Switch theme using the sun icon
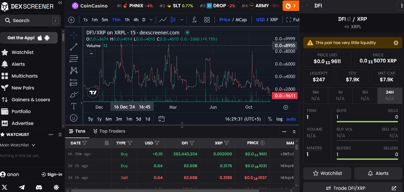The width and height of the screenshot is (404, 192). (56, 187)
